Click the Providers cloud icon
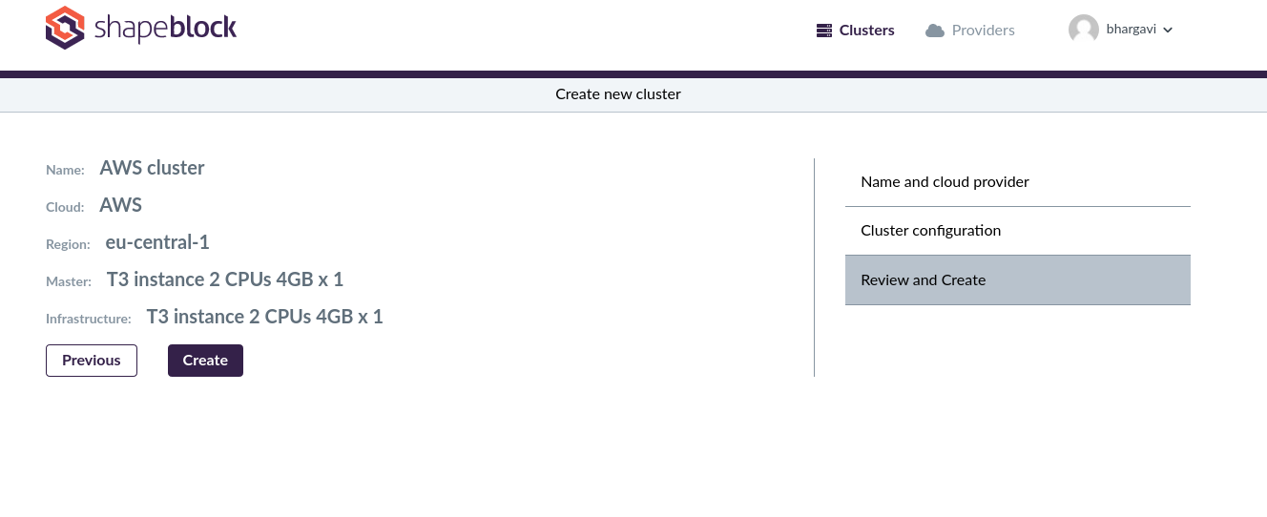The width and height of the screenshot is (1267, 517). 935,31
